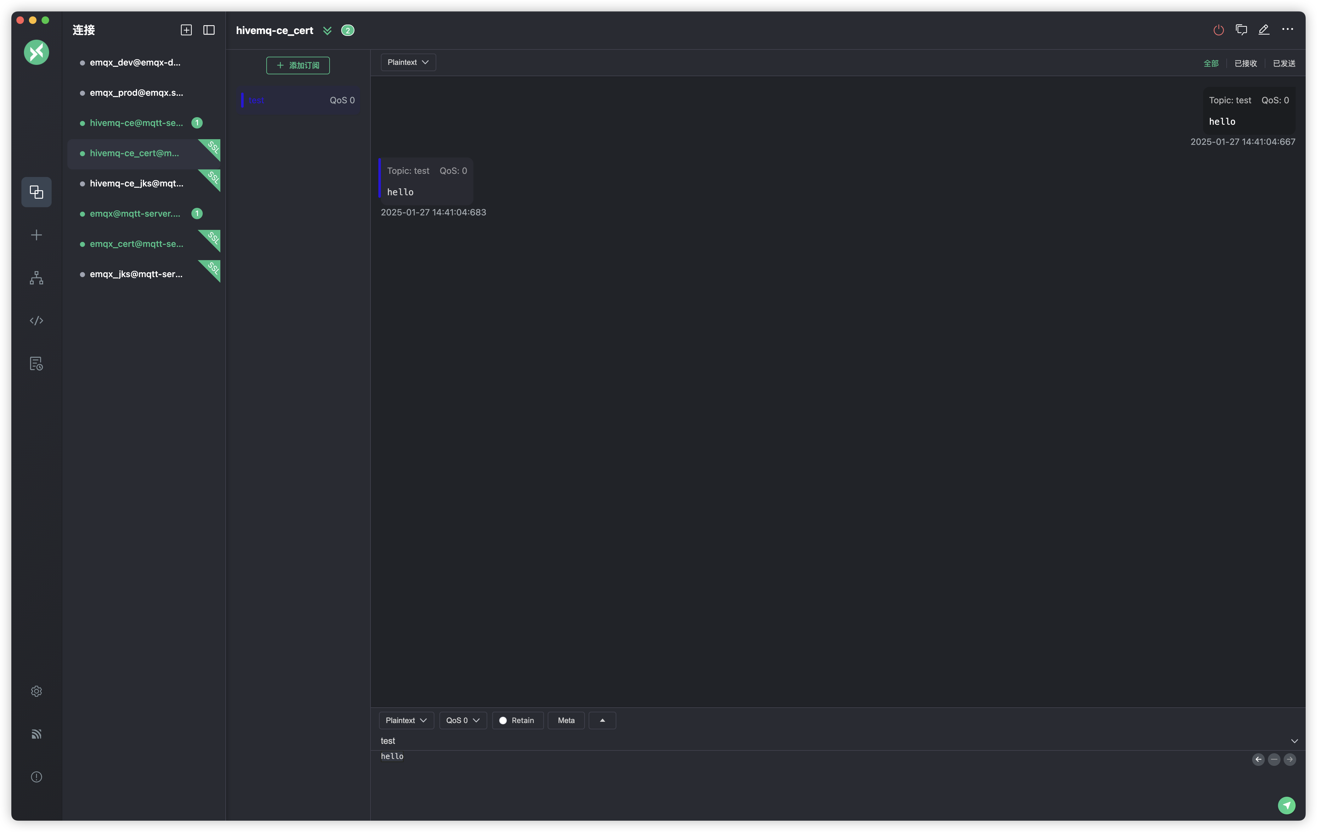Open the publish Plaintext payload dropdown
The height and width of the screenshot is (832, 1317).
(406, 721)
